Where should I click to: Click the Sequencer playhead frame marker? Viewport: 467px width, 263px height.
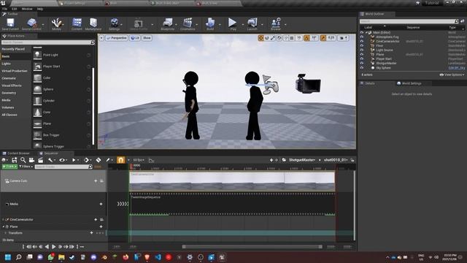(x=131, y=166)
